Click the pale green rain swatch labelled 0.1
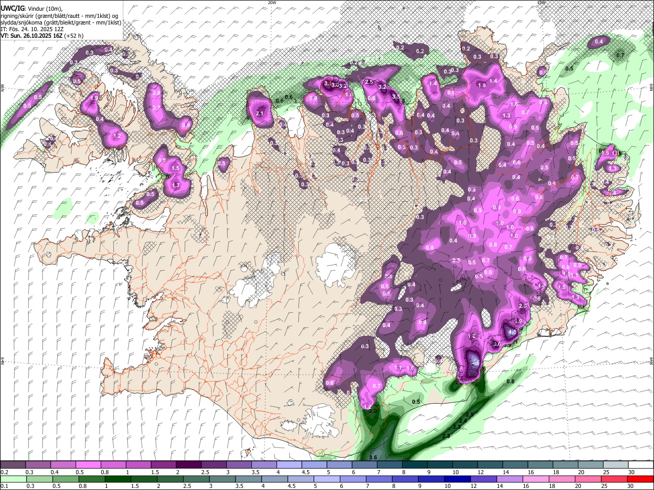 pos(14,479)
